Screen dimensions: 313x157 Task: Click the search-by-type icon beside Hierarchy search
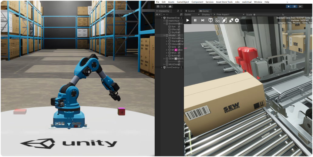pyautogui.click(x=181, y=15)
